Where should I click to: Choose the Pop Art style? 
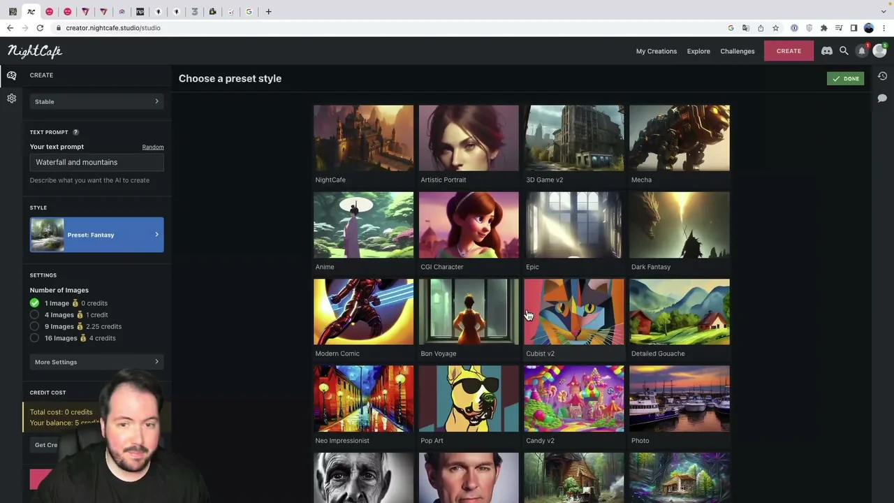pos(469,405)
